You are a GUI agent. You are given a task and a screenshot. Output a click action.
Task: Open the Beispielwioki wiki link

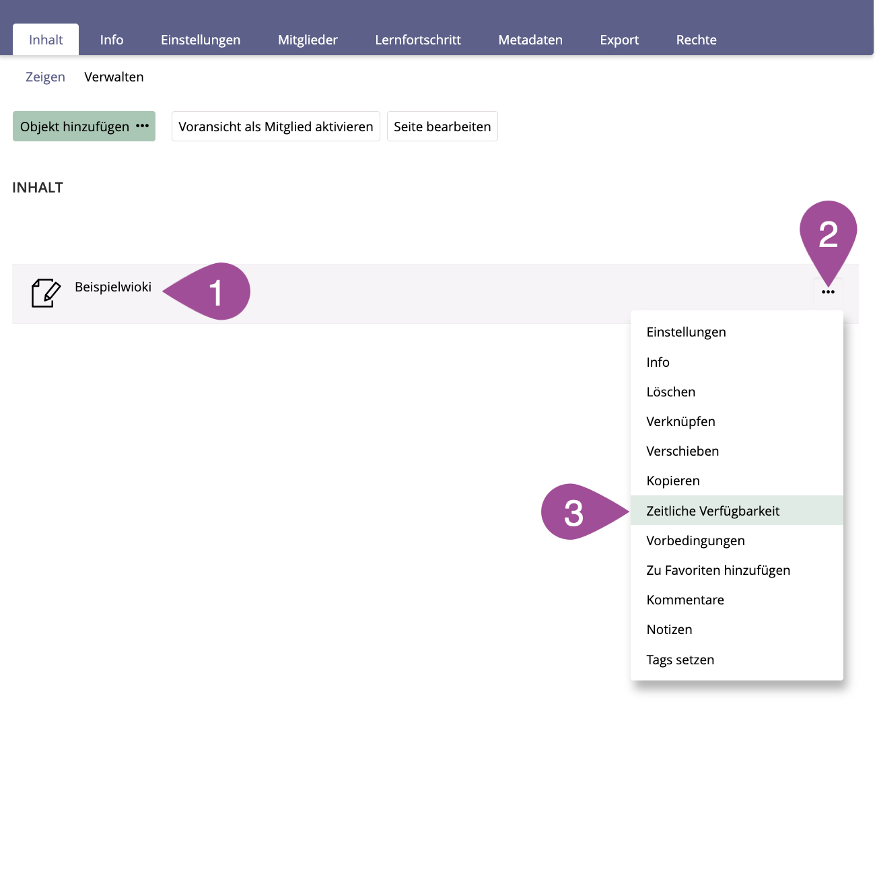click(x=113, y=287)
